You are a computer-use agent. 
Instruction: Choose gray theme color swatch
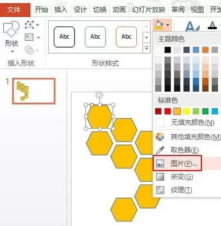(x=215, y=50)
